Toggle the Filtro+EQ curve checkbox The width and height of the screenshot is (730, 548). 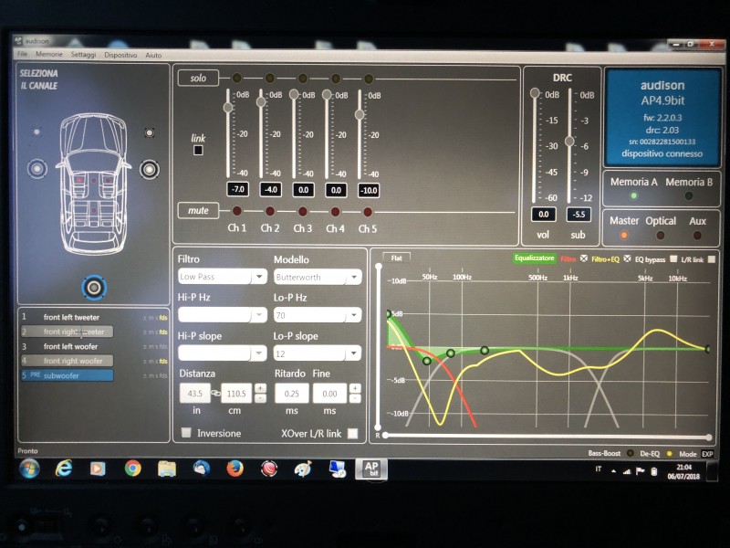tap(627, 258)
